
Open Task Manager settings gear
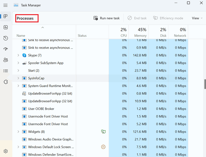(6, 151)
